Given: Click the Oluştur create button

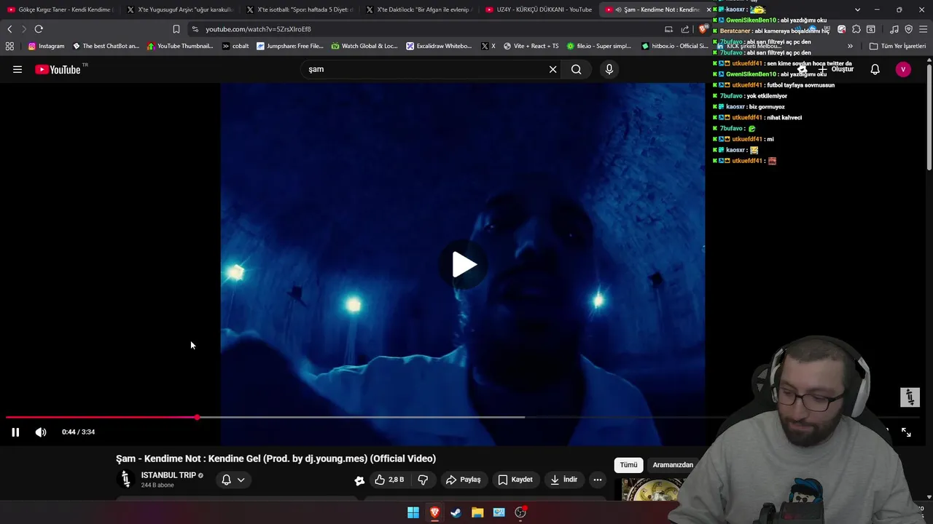Looking at the screenshot, I should [x=835, y=69].
